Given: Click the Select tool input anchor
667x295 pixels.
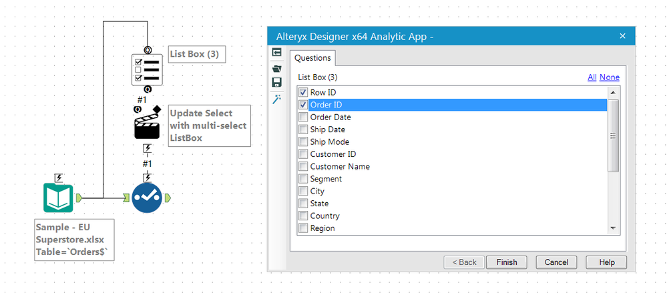Looking at the screenshot, I should pyautogui.click(x=126, y=198).
